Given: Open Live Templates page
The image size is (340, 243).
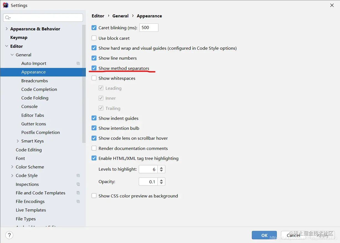Looking at the screenshot, I should coord(31,210).
